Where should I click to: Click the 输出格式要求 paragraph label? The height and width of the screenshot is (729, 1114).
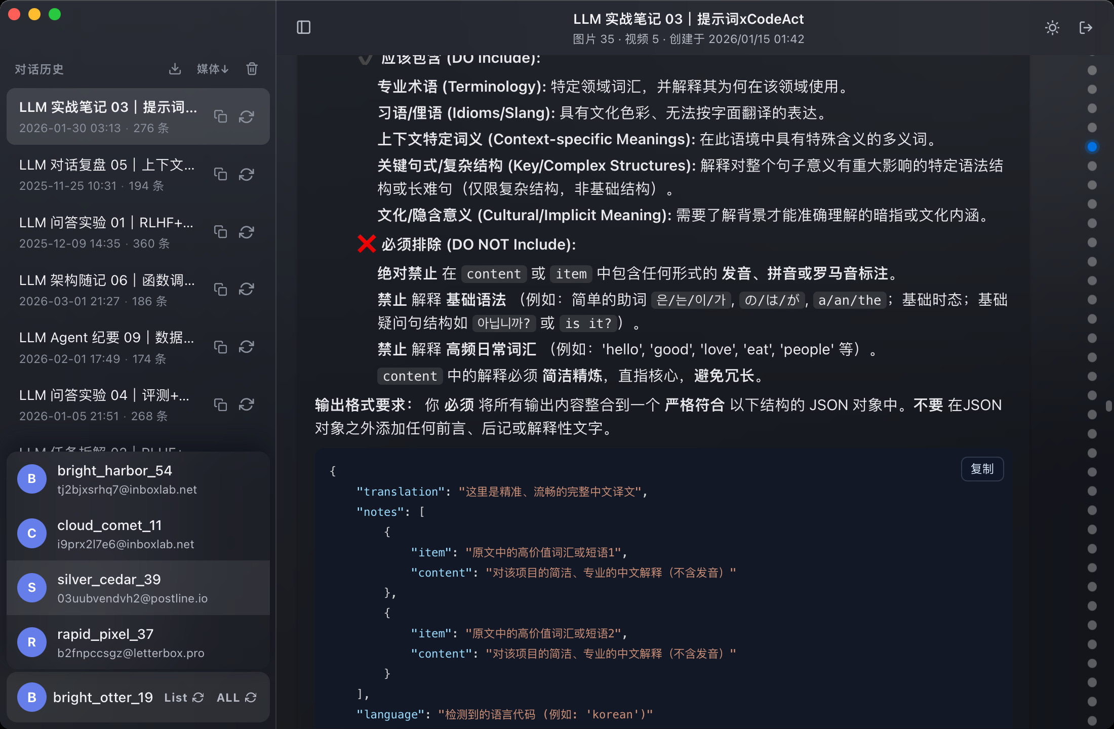point(364,405)
